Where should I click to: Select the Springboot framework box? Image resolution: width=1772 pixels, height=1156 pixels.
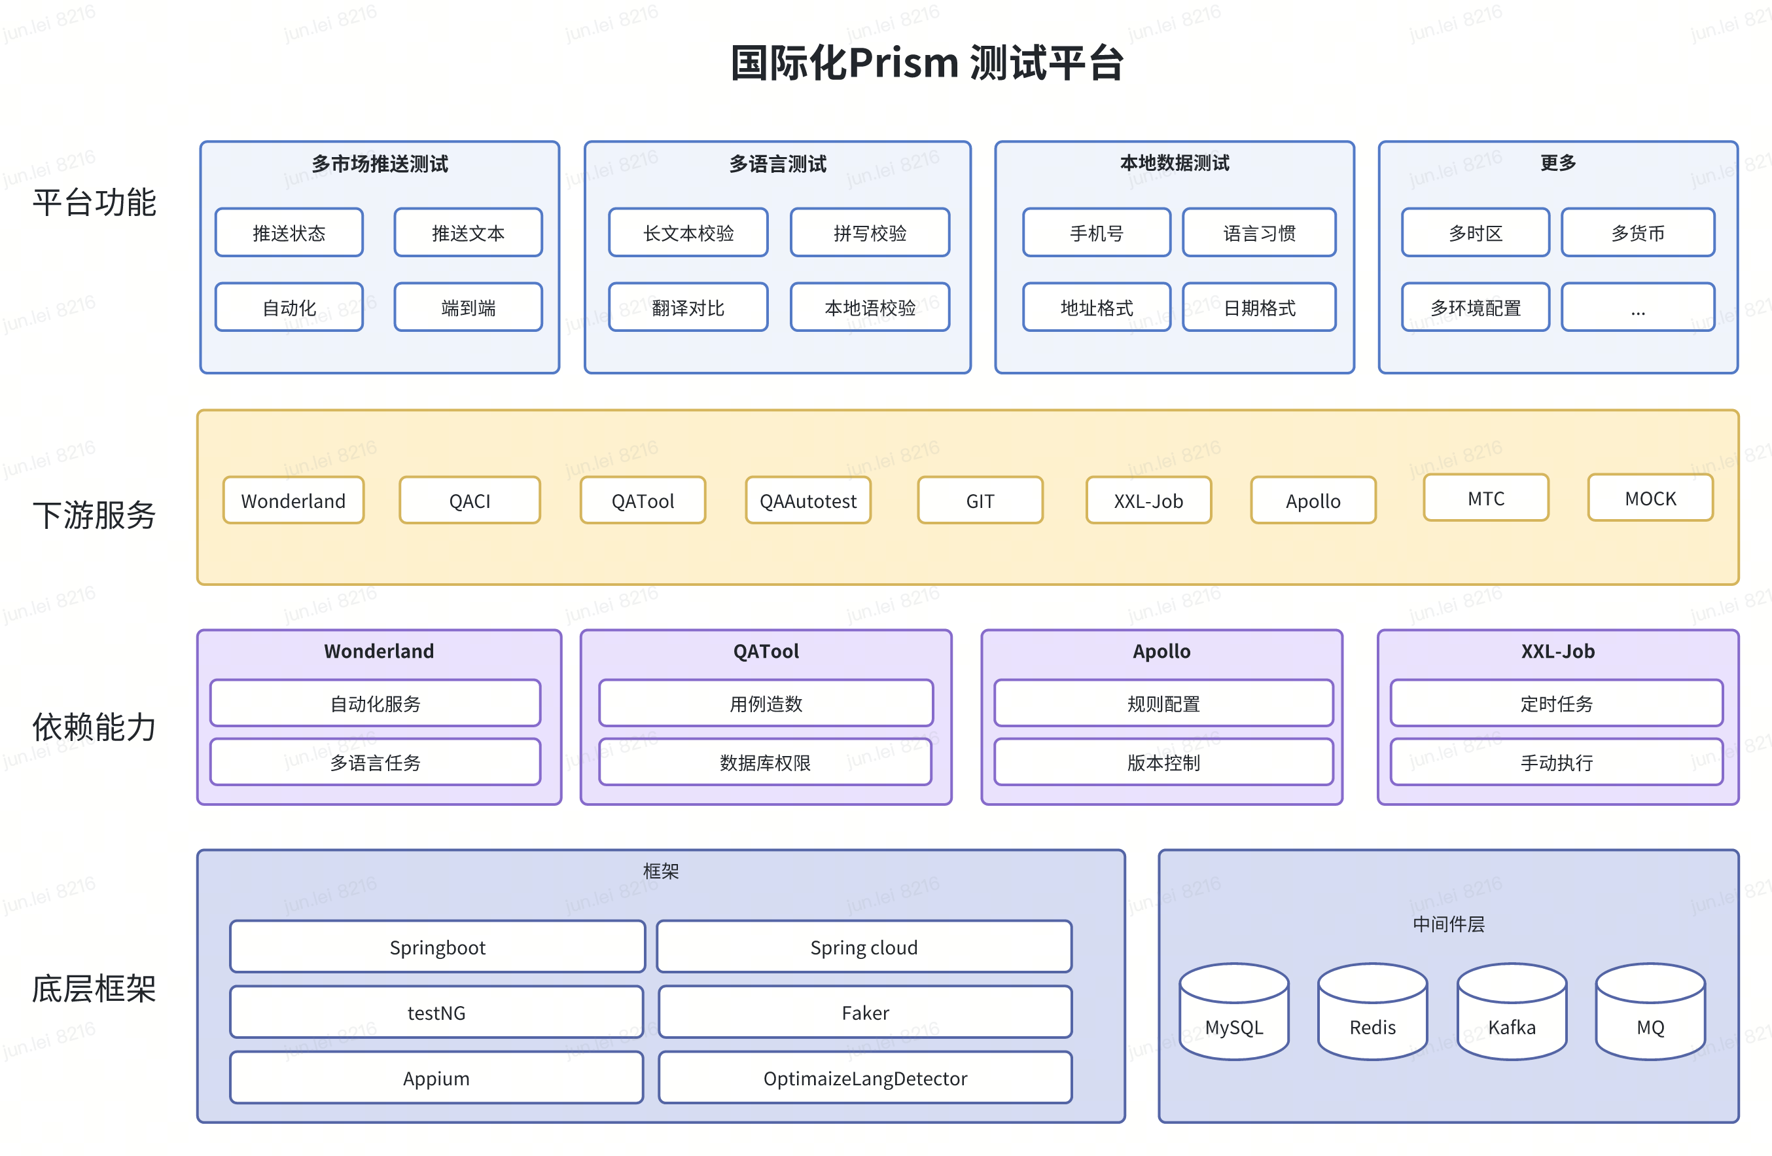pyautogui.click(x=437, y=947)
